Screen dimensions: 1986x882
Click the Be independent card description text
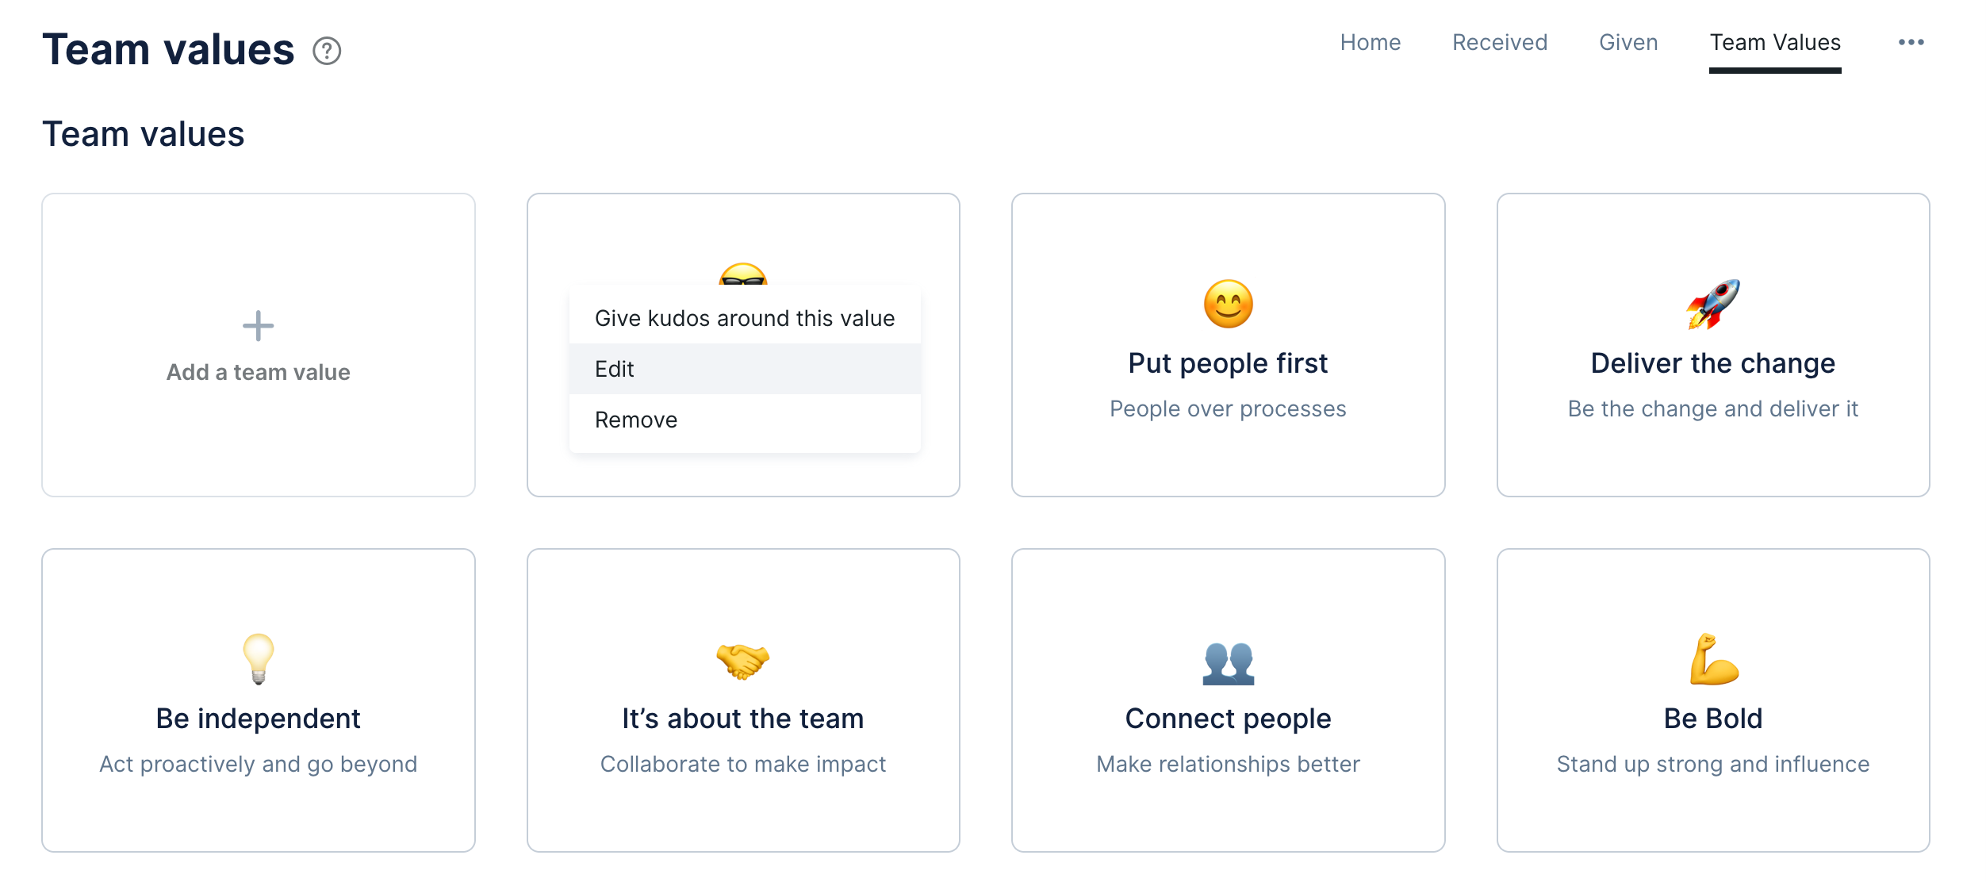[x=258, y=764]
